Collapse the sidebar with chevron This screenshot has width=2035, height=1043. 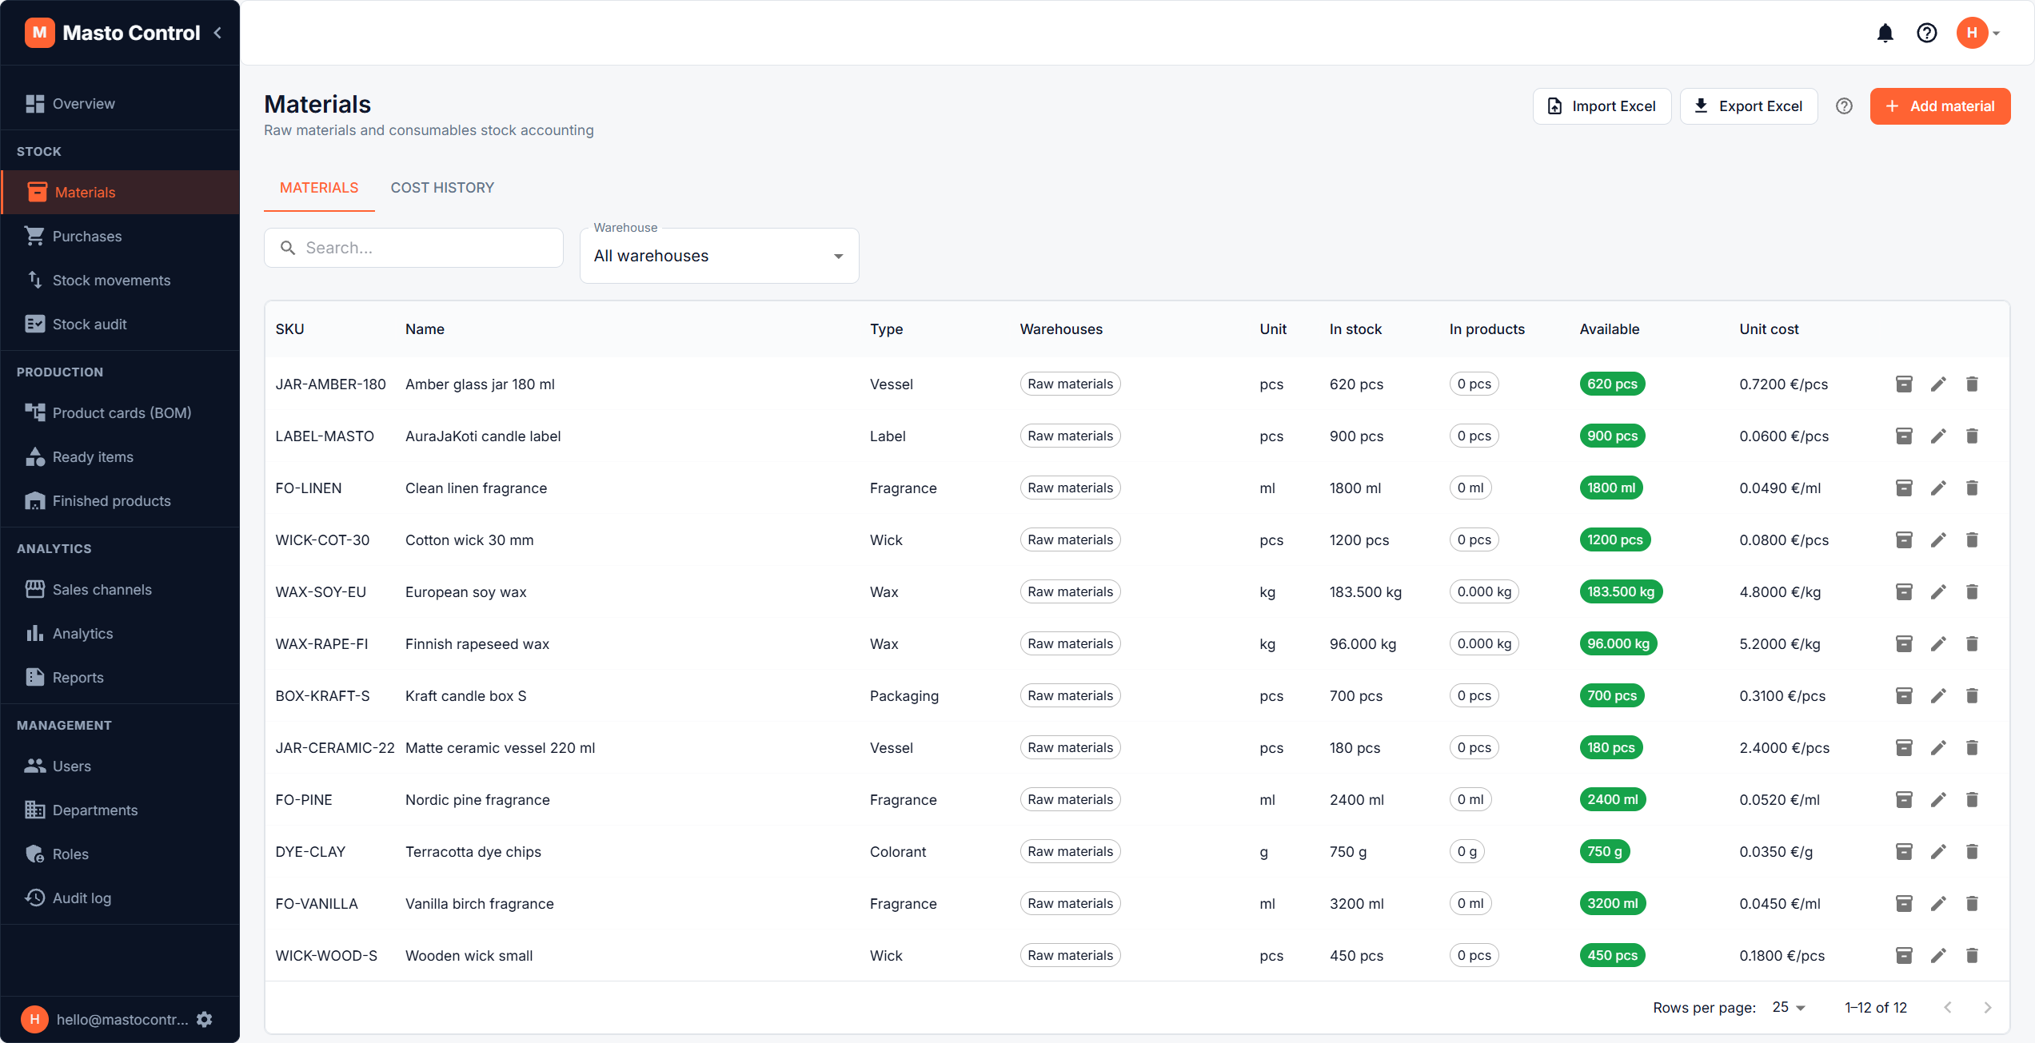(217, 33)
